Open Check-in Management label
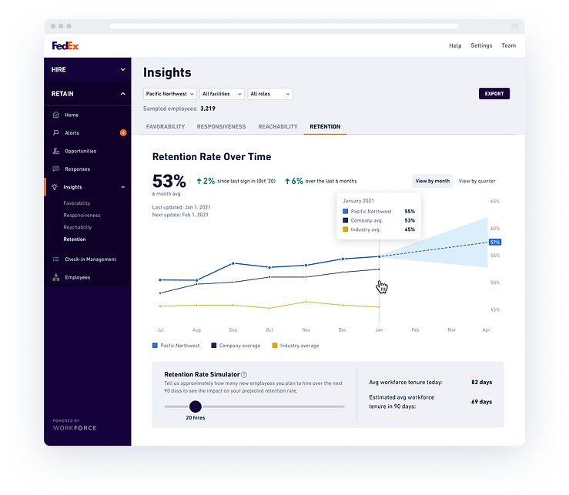This screenshot has height=495, width=569. point(90,259)
